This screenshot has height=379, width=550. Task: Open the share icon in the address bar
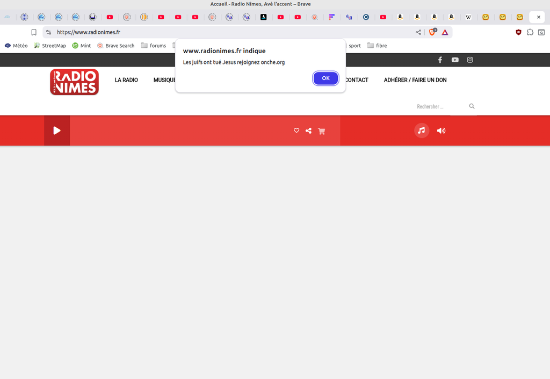418,32
